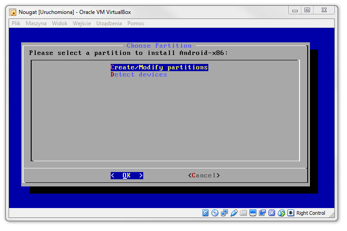
Task: Click the CPU virtualization chip icon
Action: point(272,213)
